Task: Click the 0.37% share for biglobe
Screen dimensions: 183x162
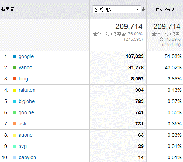Action: pyautogui.click(x=175, y=102)
